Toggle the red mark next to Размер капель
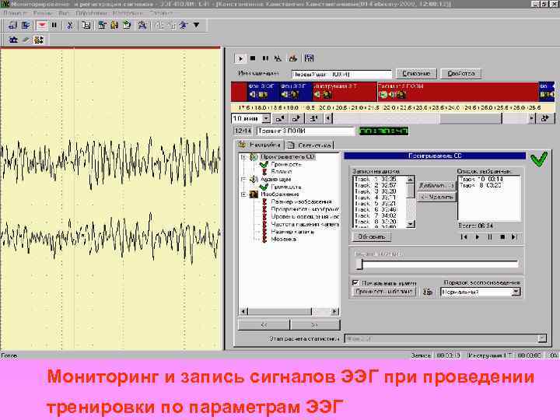 pos(264,232)
